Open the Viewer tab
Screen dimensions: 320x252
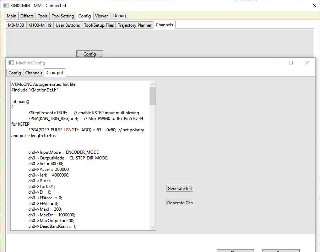tap(101, 16)
